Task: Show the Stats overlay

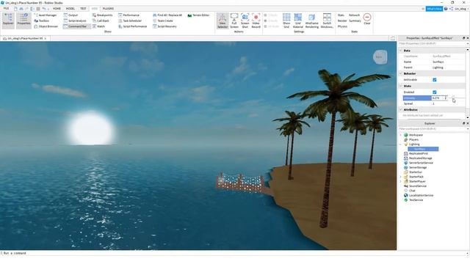Action: [x=341, y=15]
